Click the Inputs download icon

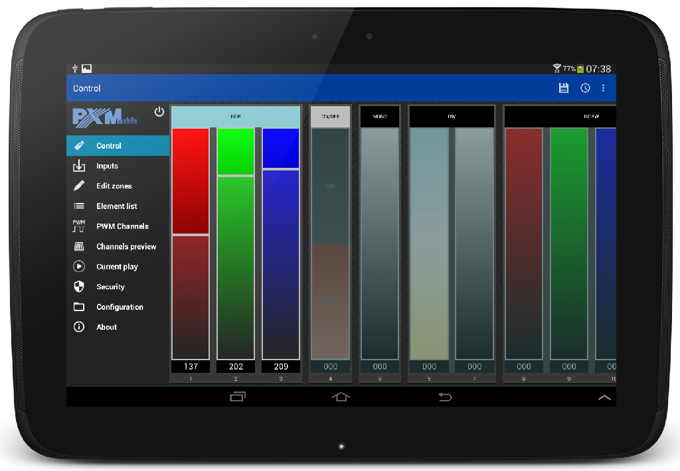[x=80, y=166]
